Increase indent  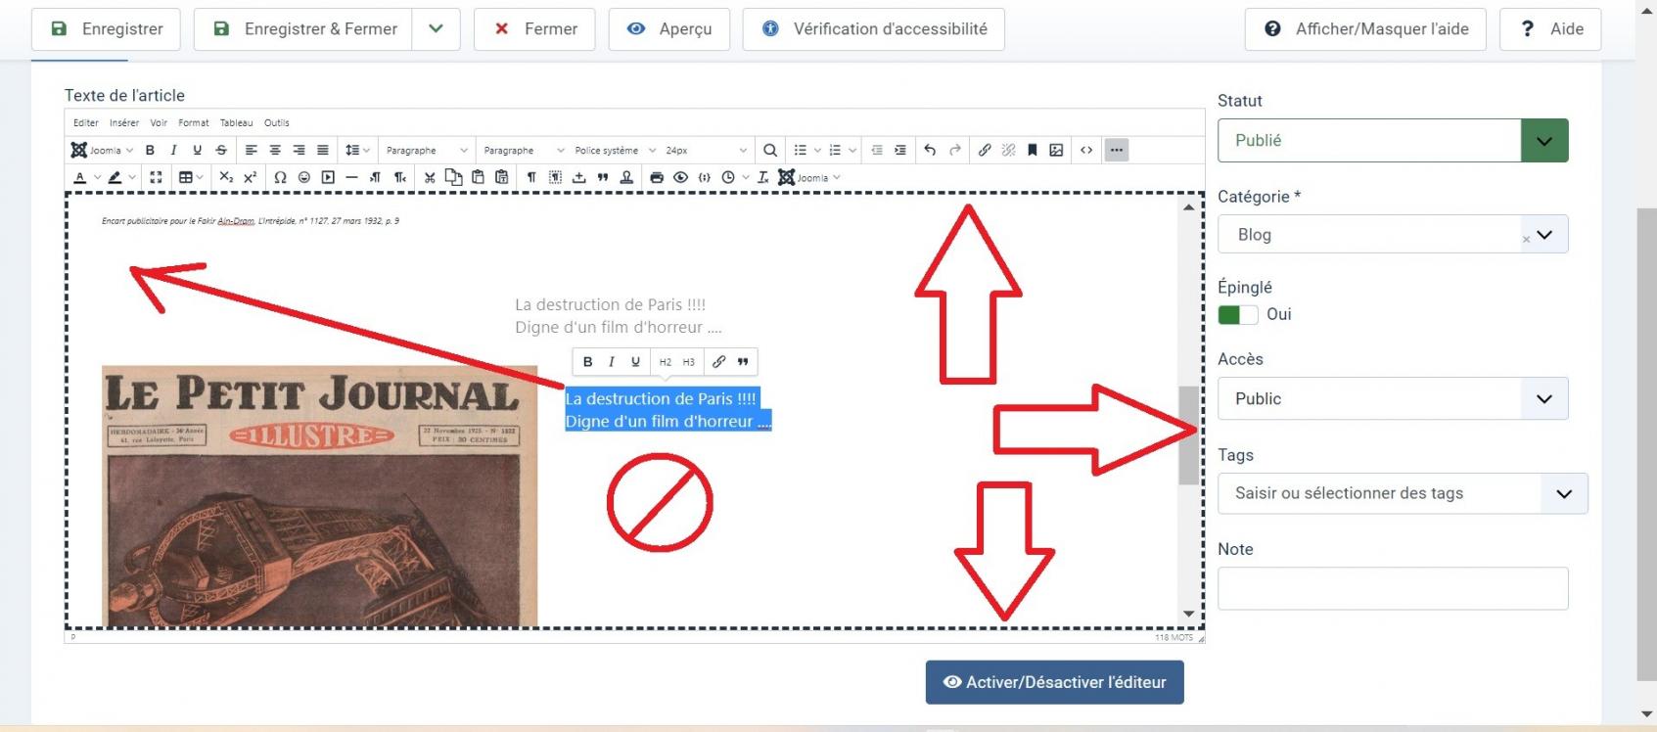point(900,150)
